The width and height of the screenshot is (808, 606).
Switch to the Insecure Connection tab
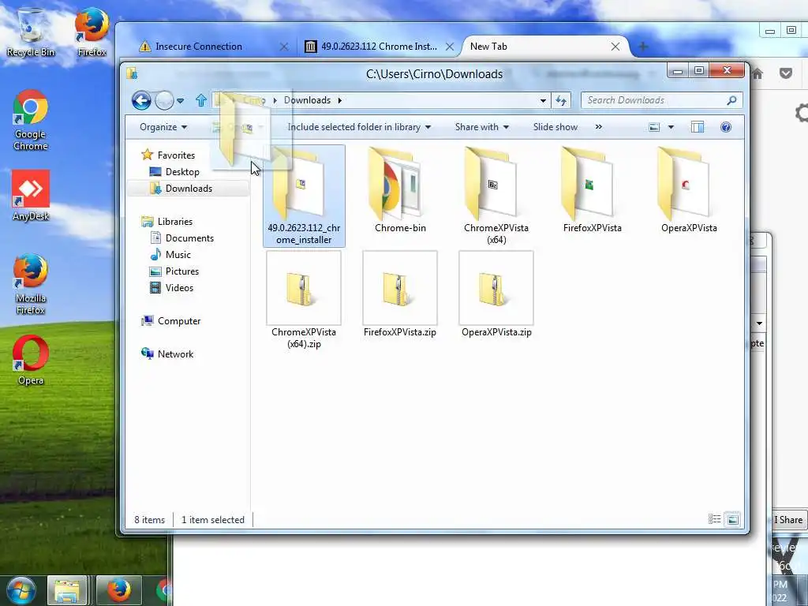(x=199, y=47)
